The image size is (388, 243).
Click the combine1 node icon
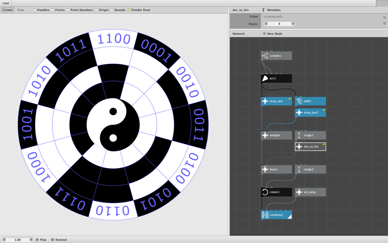coord(265,215)
